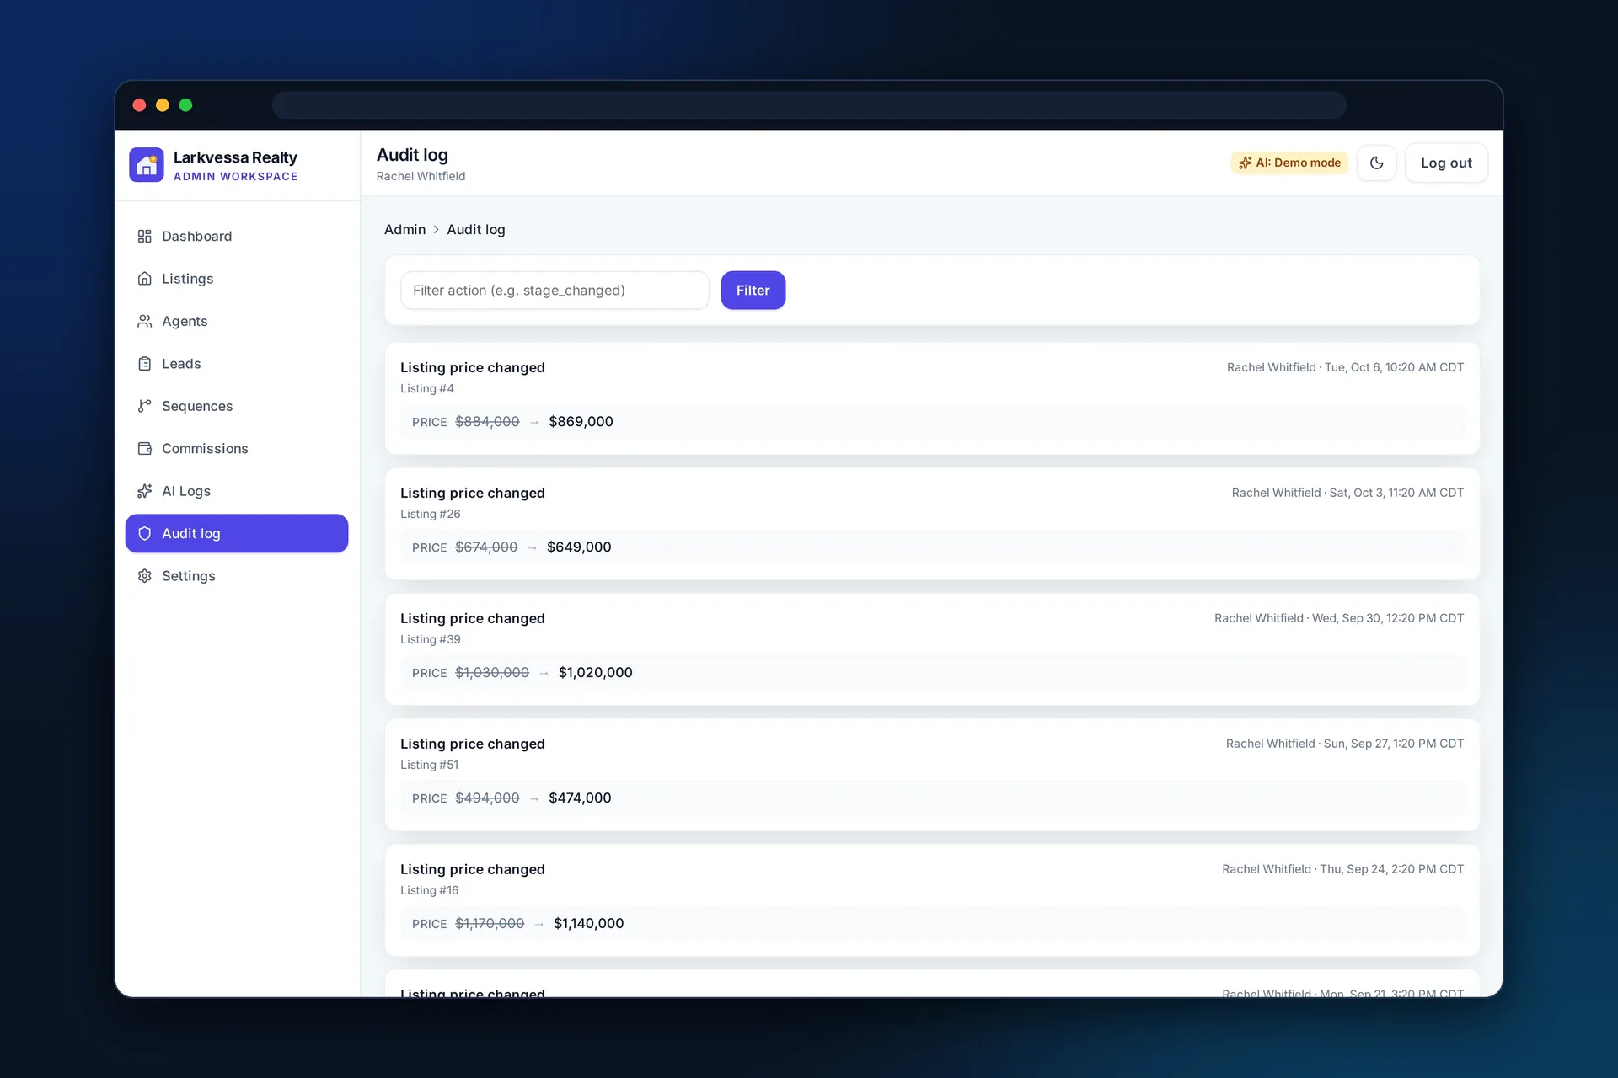Select Commissions in the sidebar

[x=237, y=449]
